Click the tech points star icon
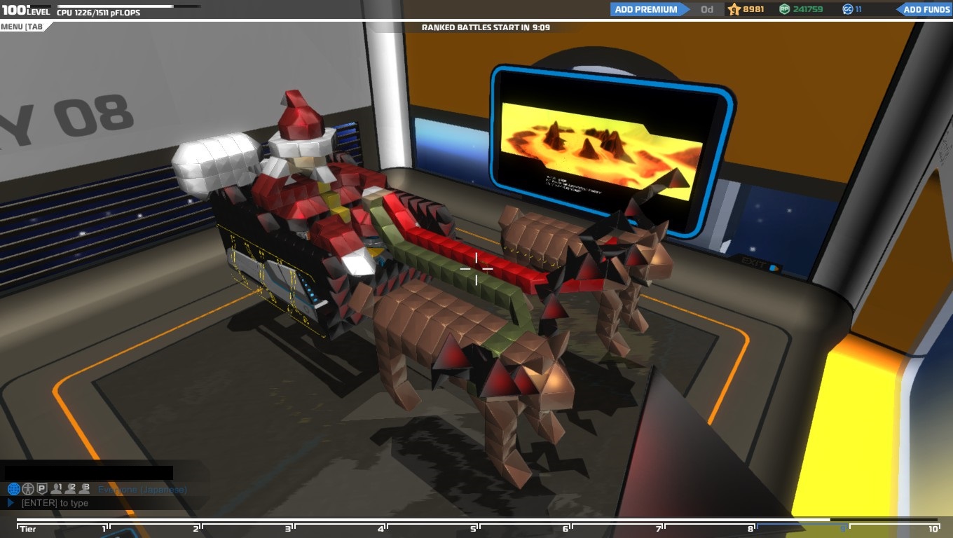The height and width of the screenshot is (538, 953). click(734, 9)
